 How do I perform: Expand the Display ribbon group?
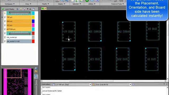click(x=62, y=4)
